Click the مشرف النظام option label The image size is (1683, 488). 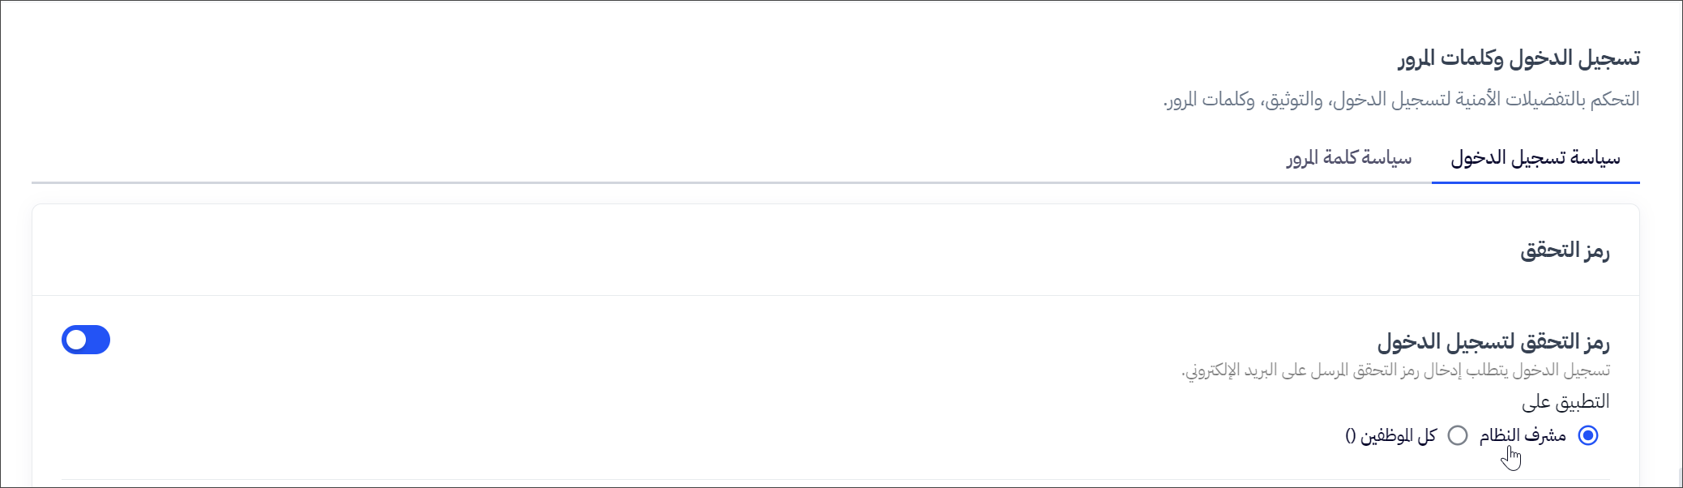pos(1522,436)
